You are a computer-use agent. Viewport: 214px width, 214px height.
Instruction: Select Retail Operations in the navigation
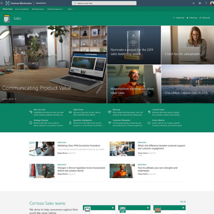pyautogui.click(x=38, y=9)
